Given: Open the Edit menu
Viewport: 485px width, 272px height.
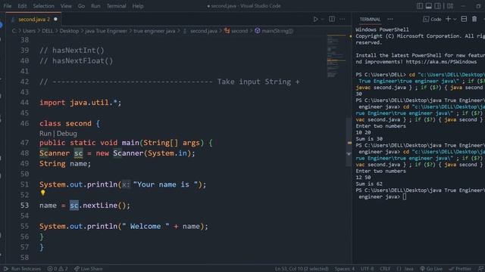Looking at the screenshot, I should [x=22, y=6].
